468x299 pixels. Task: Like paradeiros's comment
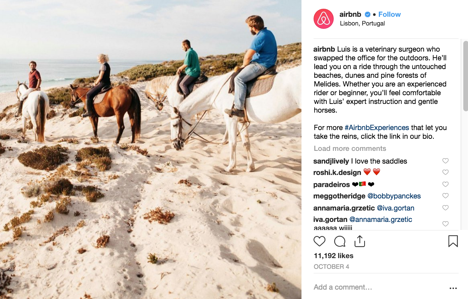click(x=446, y=184)
